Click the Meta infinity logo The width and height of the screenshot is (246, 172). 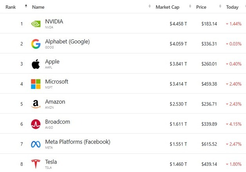pos(36,144)
